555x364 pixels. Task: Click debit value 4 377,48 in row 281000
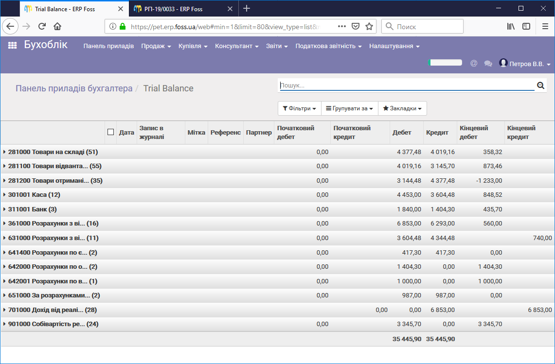click(409, 152)
